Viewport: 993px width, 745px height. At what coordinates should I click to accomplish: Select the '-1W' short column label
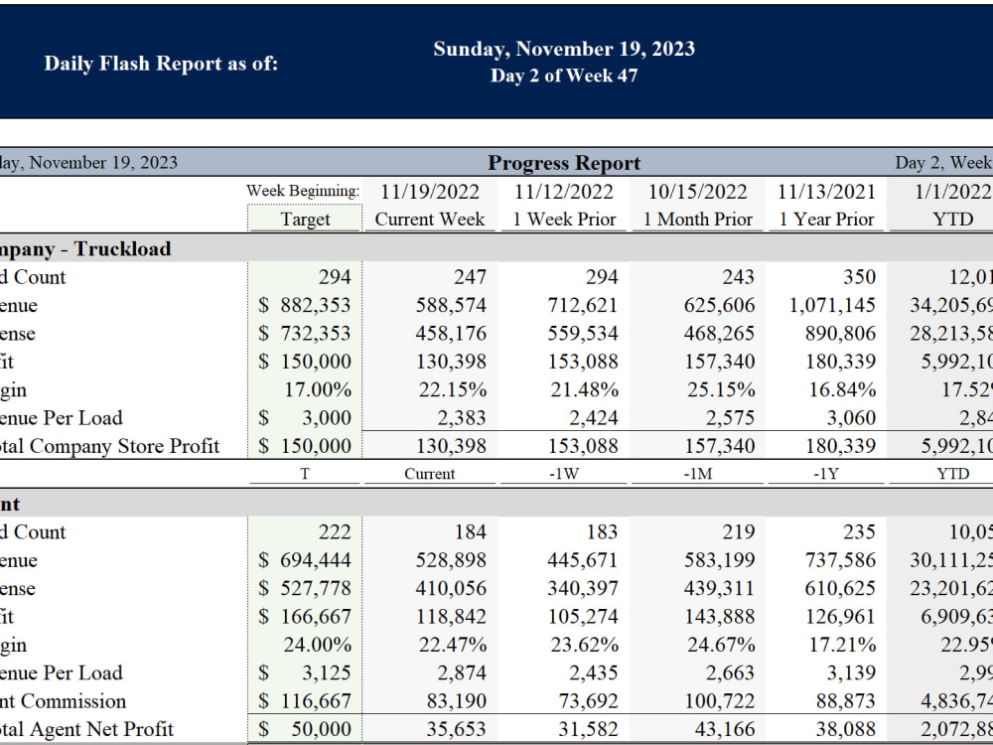pyautogui.click(x=564, y=474)
